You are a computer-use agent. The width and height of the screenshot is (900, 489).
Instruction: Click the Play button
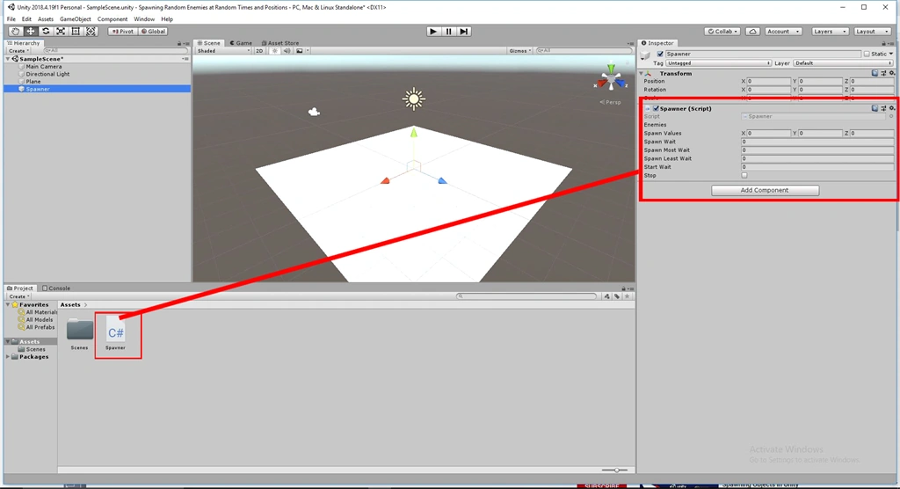click(433, 32)
